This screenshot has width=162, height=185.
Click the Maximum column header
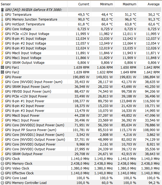pyautogui.click(x=129, y=4)
